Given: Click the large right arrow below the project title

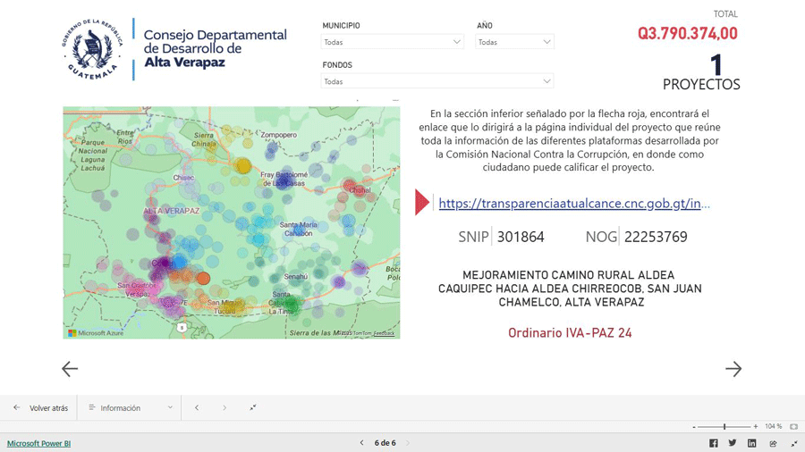Looking at the screenshot, I should pos(733,369).
